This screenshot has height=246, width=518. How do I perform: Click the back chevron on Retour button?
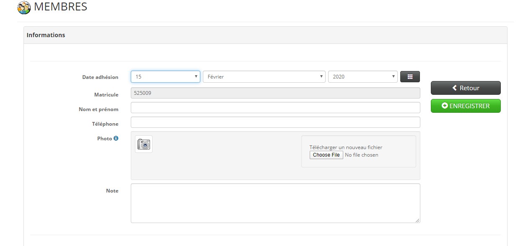(455, 88)
